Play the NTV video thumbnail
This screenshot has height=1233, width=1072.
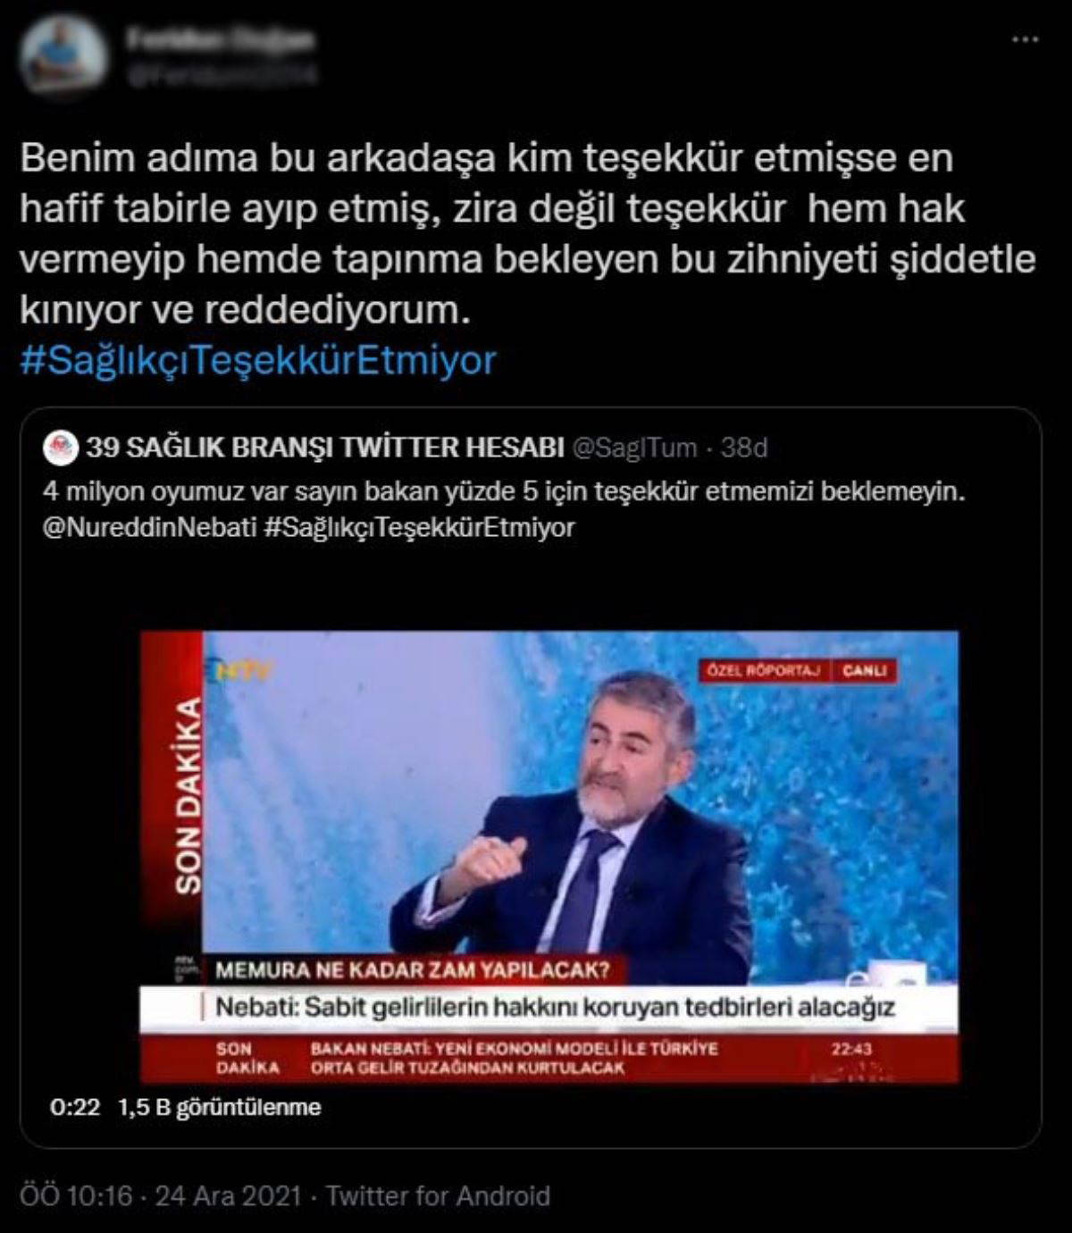point(549,858)
